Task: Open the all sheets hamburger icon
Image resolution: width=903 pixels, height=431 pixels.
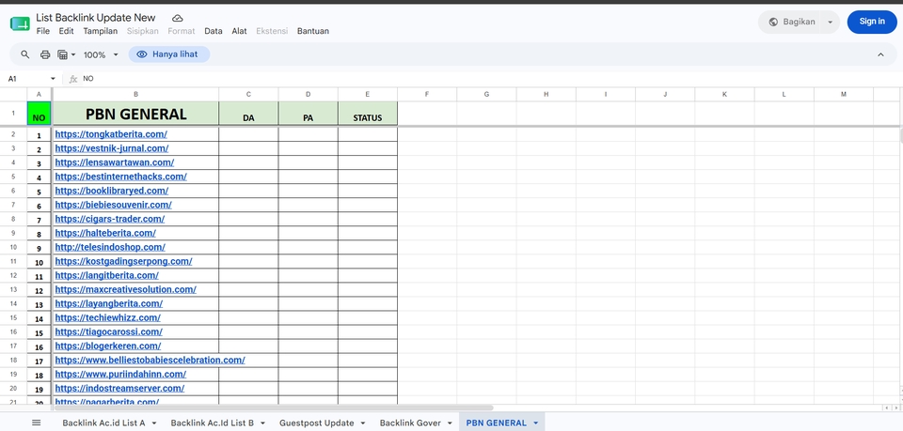Action: 37,423
